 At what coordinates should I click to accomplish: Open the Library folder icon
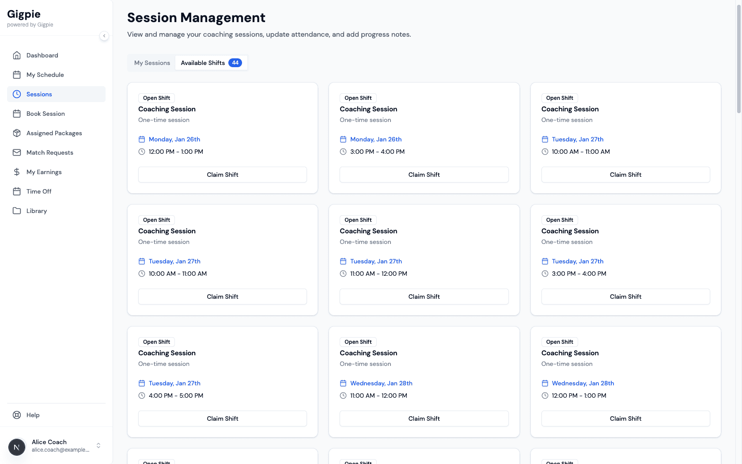[17, 211]
